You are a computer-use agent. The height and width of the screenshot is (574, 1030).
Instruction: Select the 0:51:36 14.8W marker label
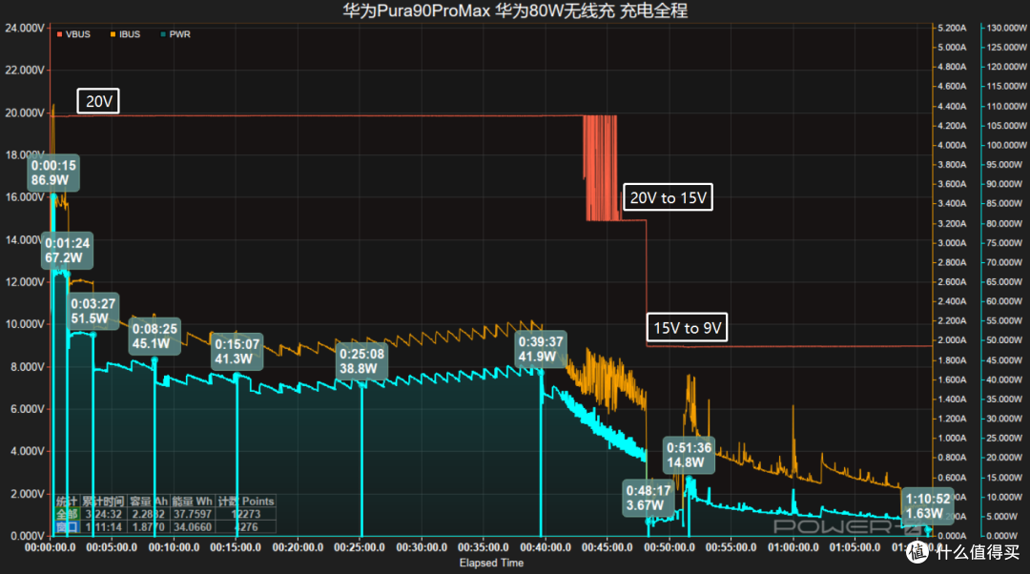[689, 455]
